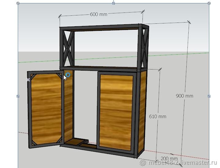Click the blue circle marker near door hinge

click(x=68, y=75)
